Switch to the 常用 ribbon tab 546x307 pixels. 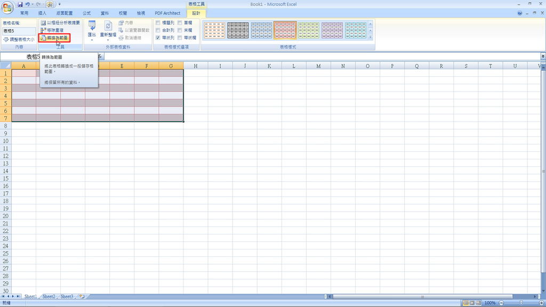pos(24,13)
